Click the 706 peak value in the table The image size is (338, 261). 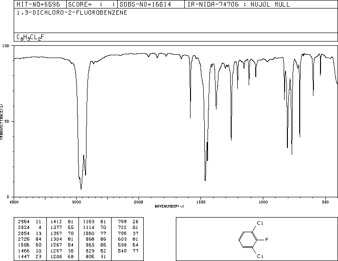tap(122, 234)
